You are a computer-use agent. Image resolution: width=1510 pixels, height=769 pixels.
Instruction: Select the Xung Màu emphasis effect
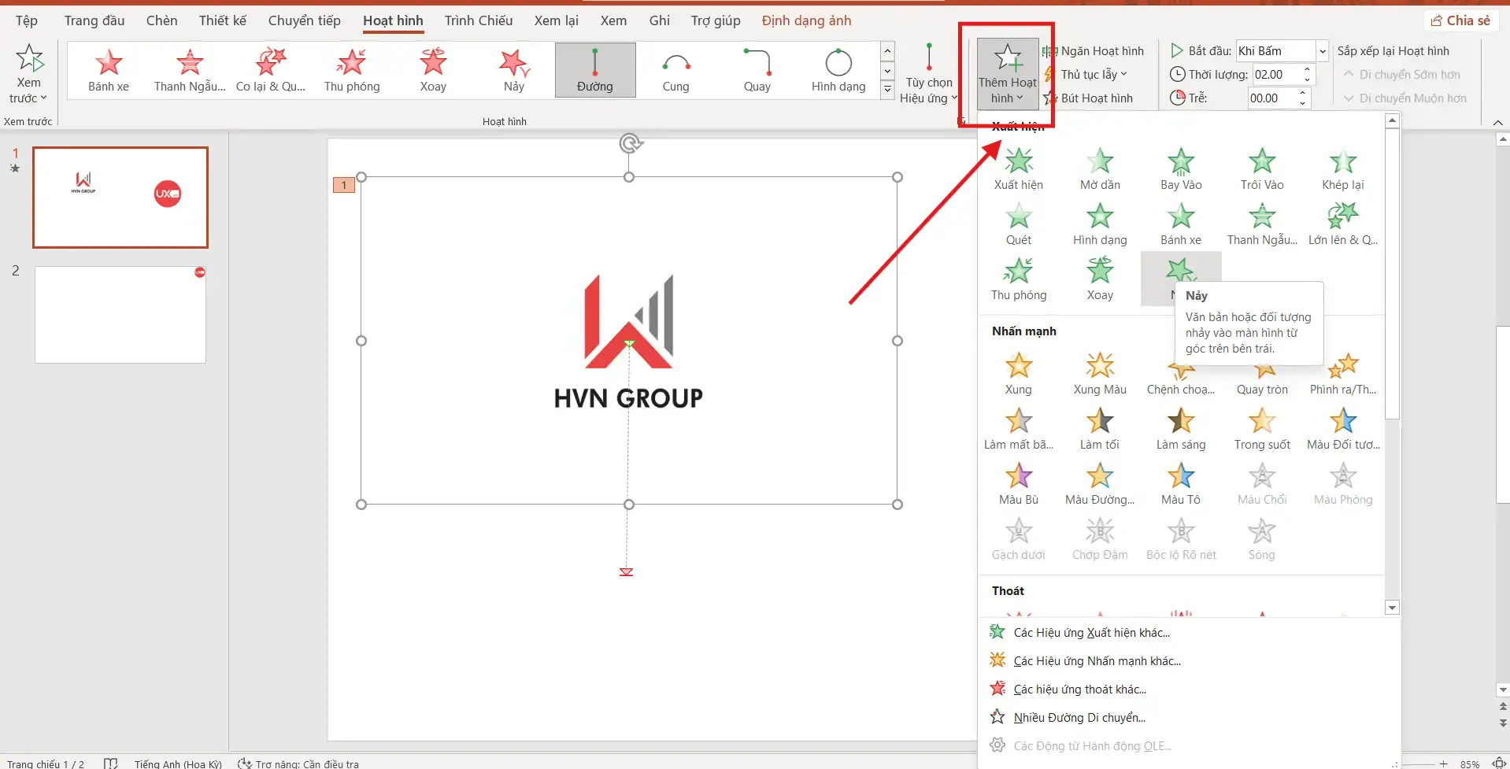point(1100,375)
